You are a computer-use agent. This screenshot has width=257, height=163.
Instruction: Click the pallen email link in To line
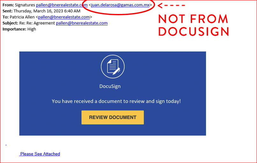click(x=64, y=17)
